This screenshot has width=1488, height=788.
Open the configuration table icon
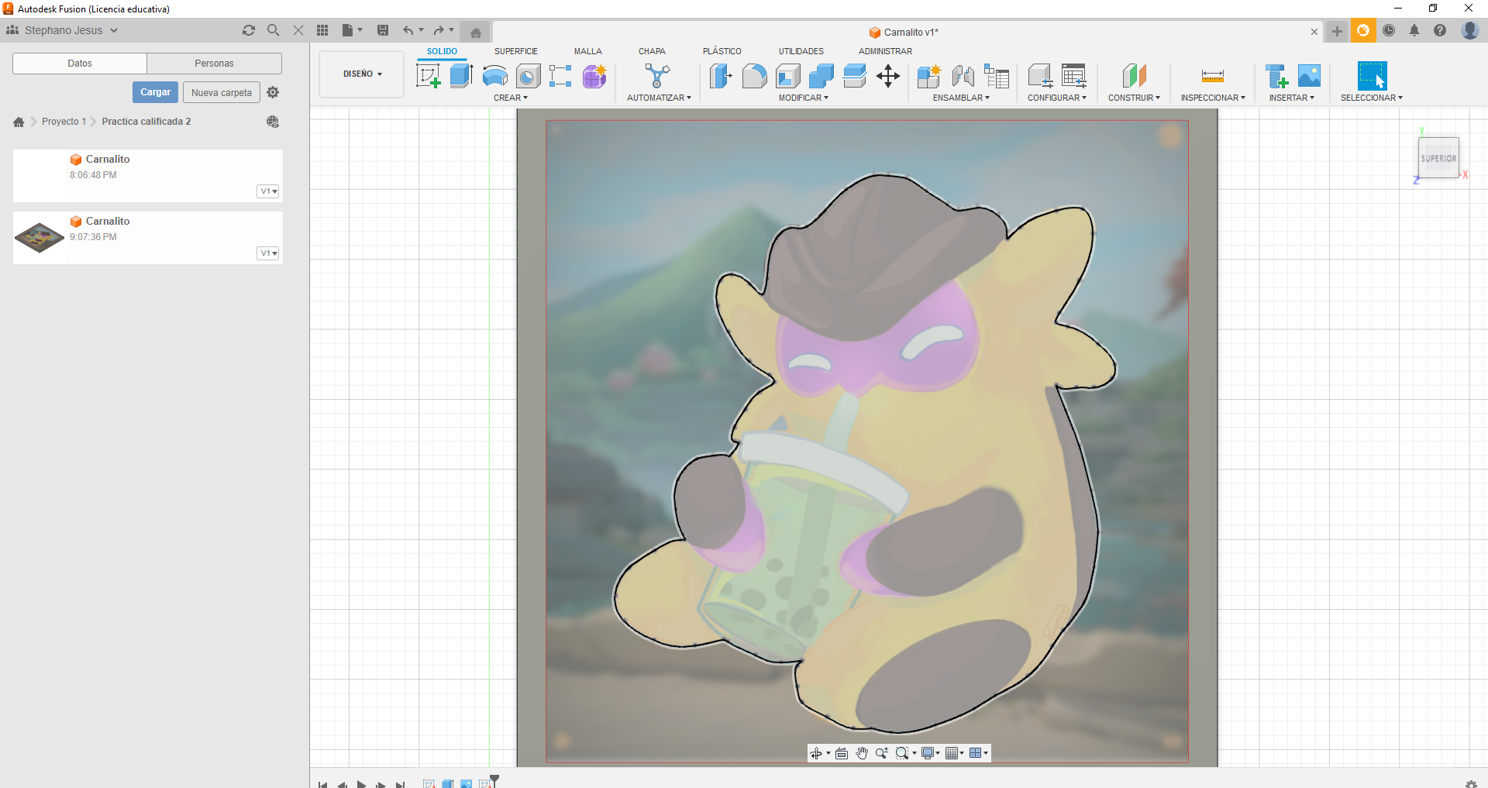tap(1073, 76)
